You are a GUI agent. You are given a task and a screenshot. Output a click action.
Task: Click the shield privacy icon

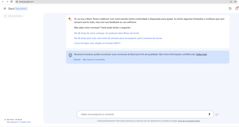70,55
